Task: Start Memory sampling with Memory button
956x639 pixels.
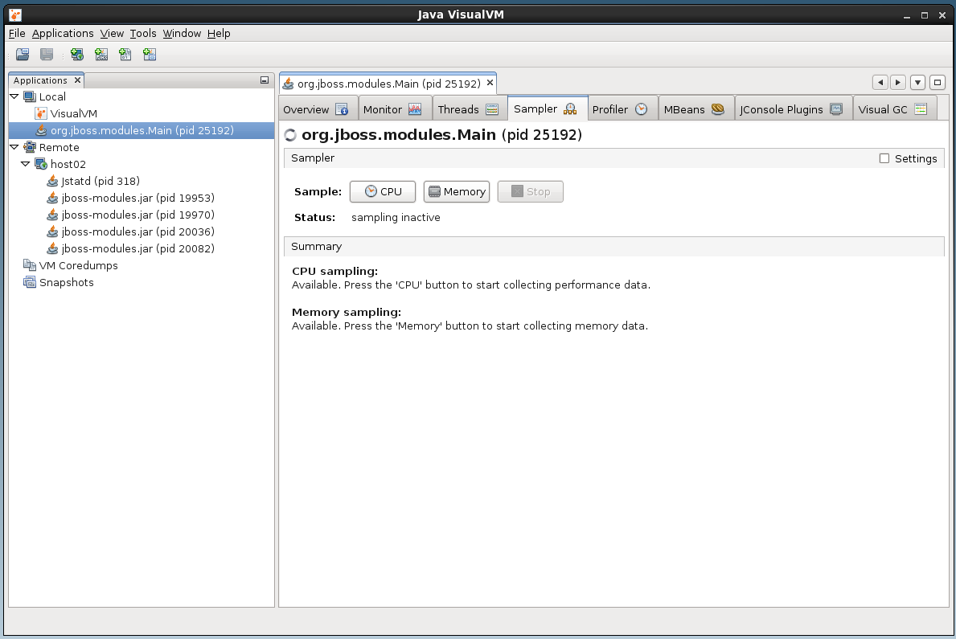Action: (457, 191)
